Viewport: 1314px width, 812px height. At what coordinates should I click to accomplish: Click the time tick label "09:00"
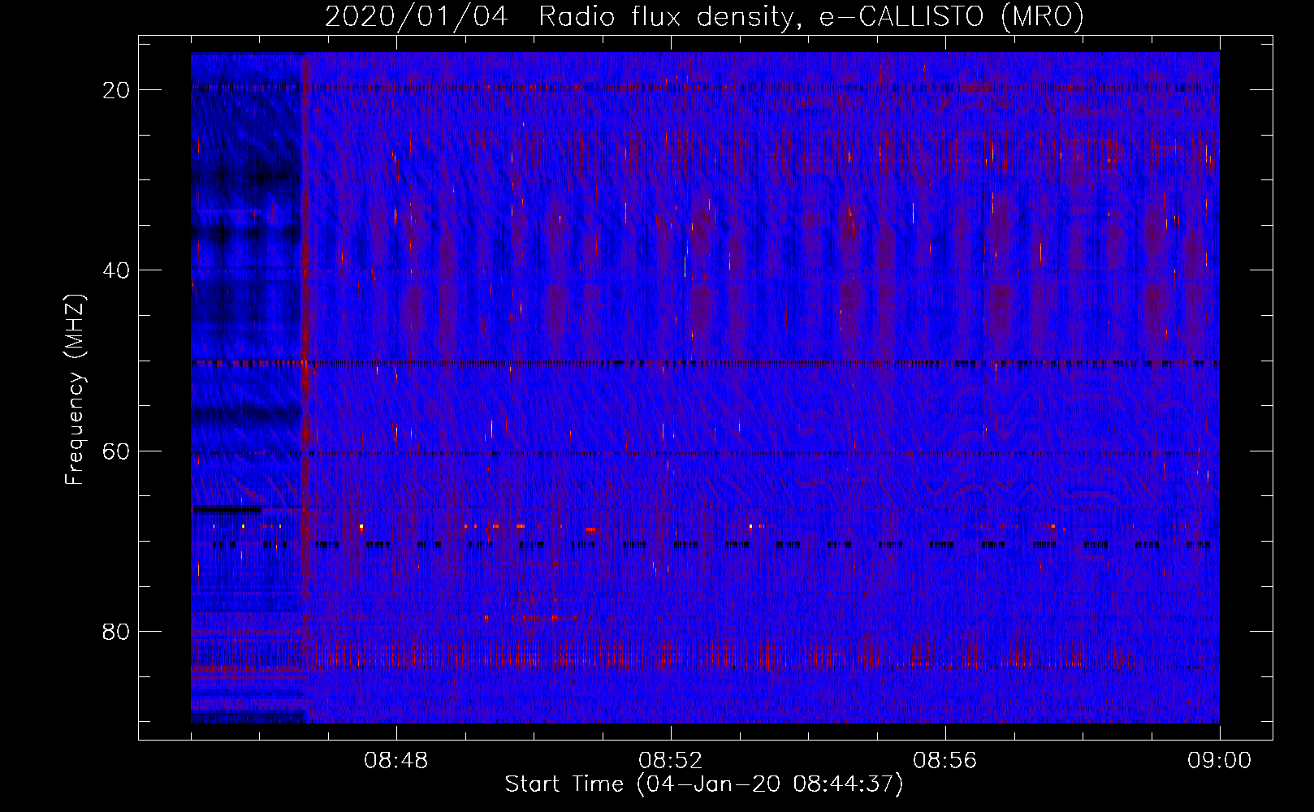pos(1220,761)
